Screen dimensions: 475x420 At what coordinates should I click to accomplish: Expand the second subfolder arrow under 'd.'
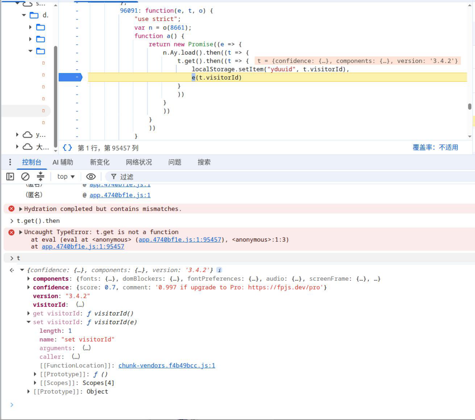tap(30, 39)
